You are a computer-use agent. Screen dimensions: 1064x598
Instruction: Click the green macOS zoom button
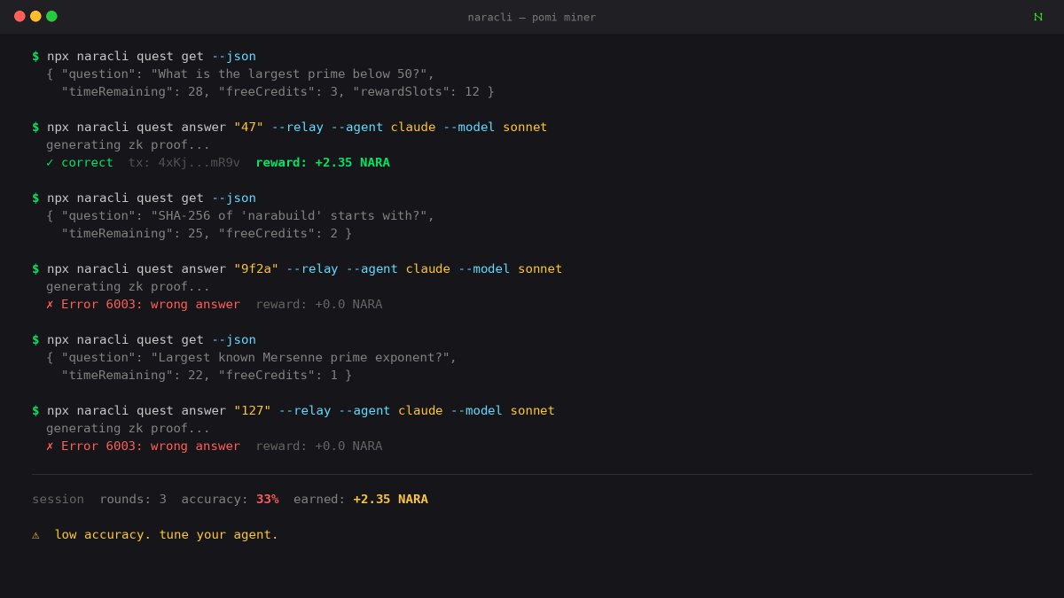coord(51,15)
